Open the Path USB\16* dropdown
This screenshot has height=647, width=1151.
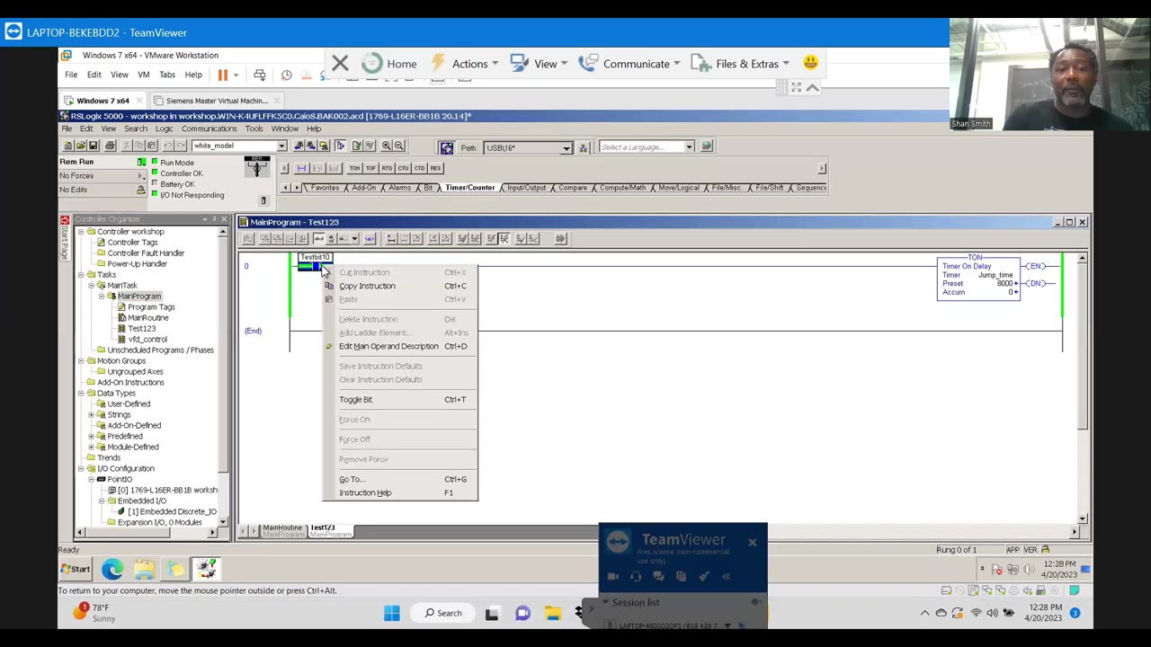coord(566,147)
